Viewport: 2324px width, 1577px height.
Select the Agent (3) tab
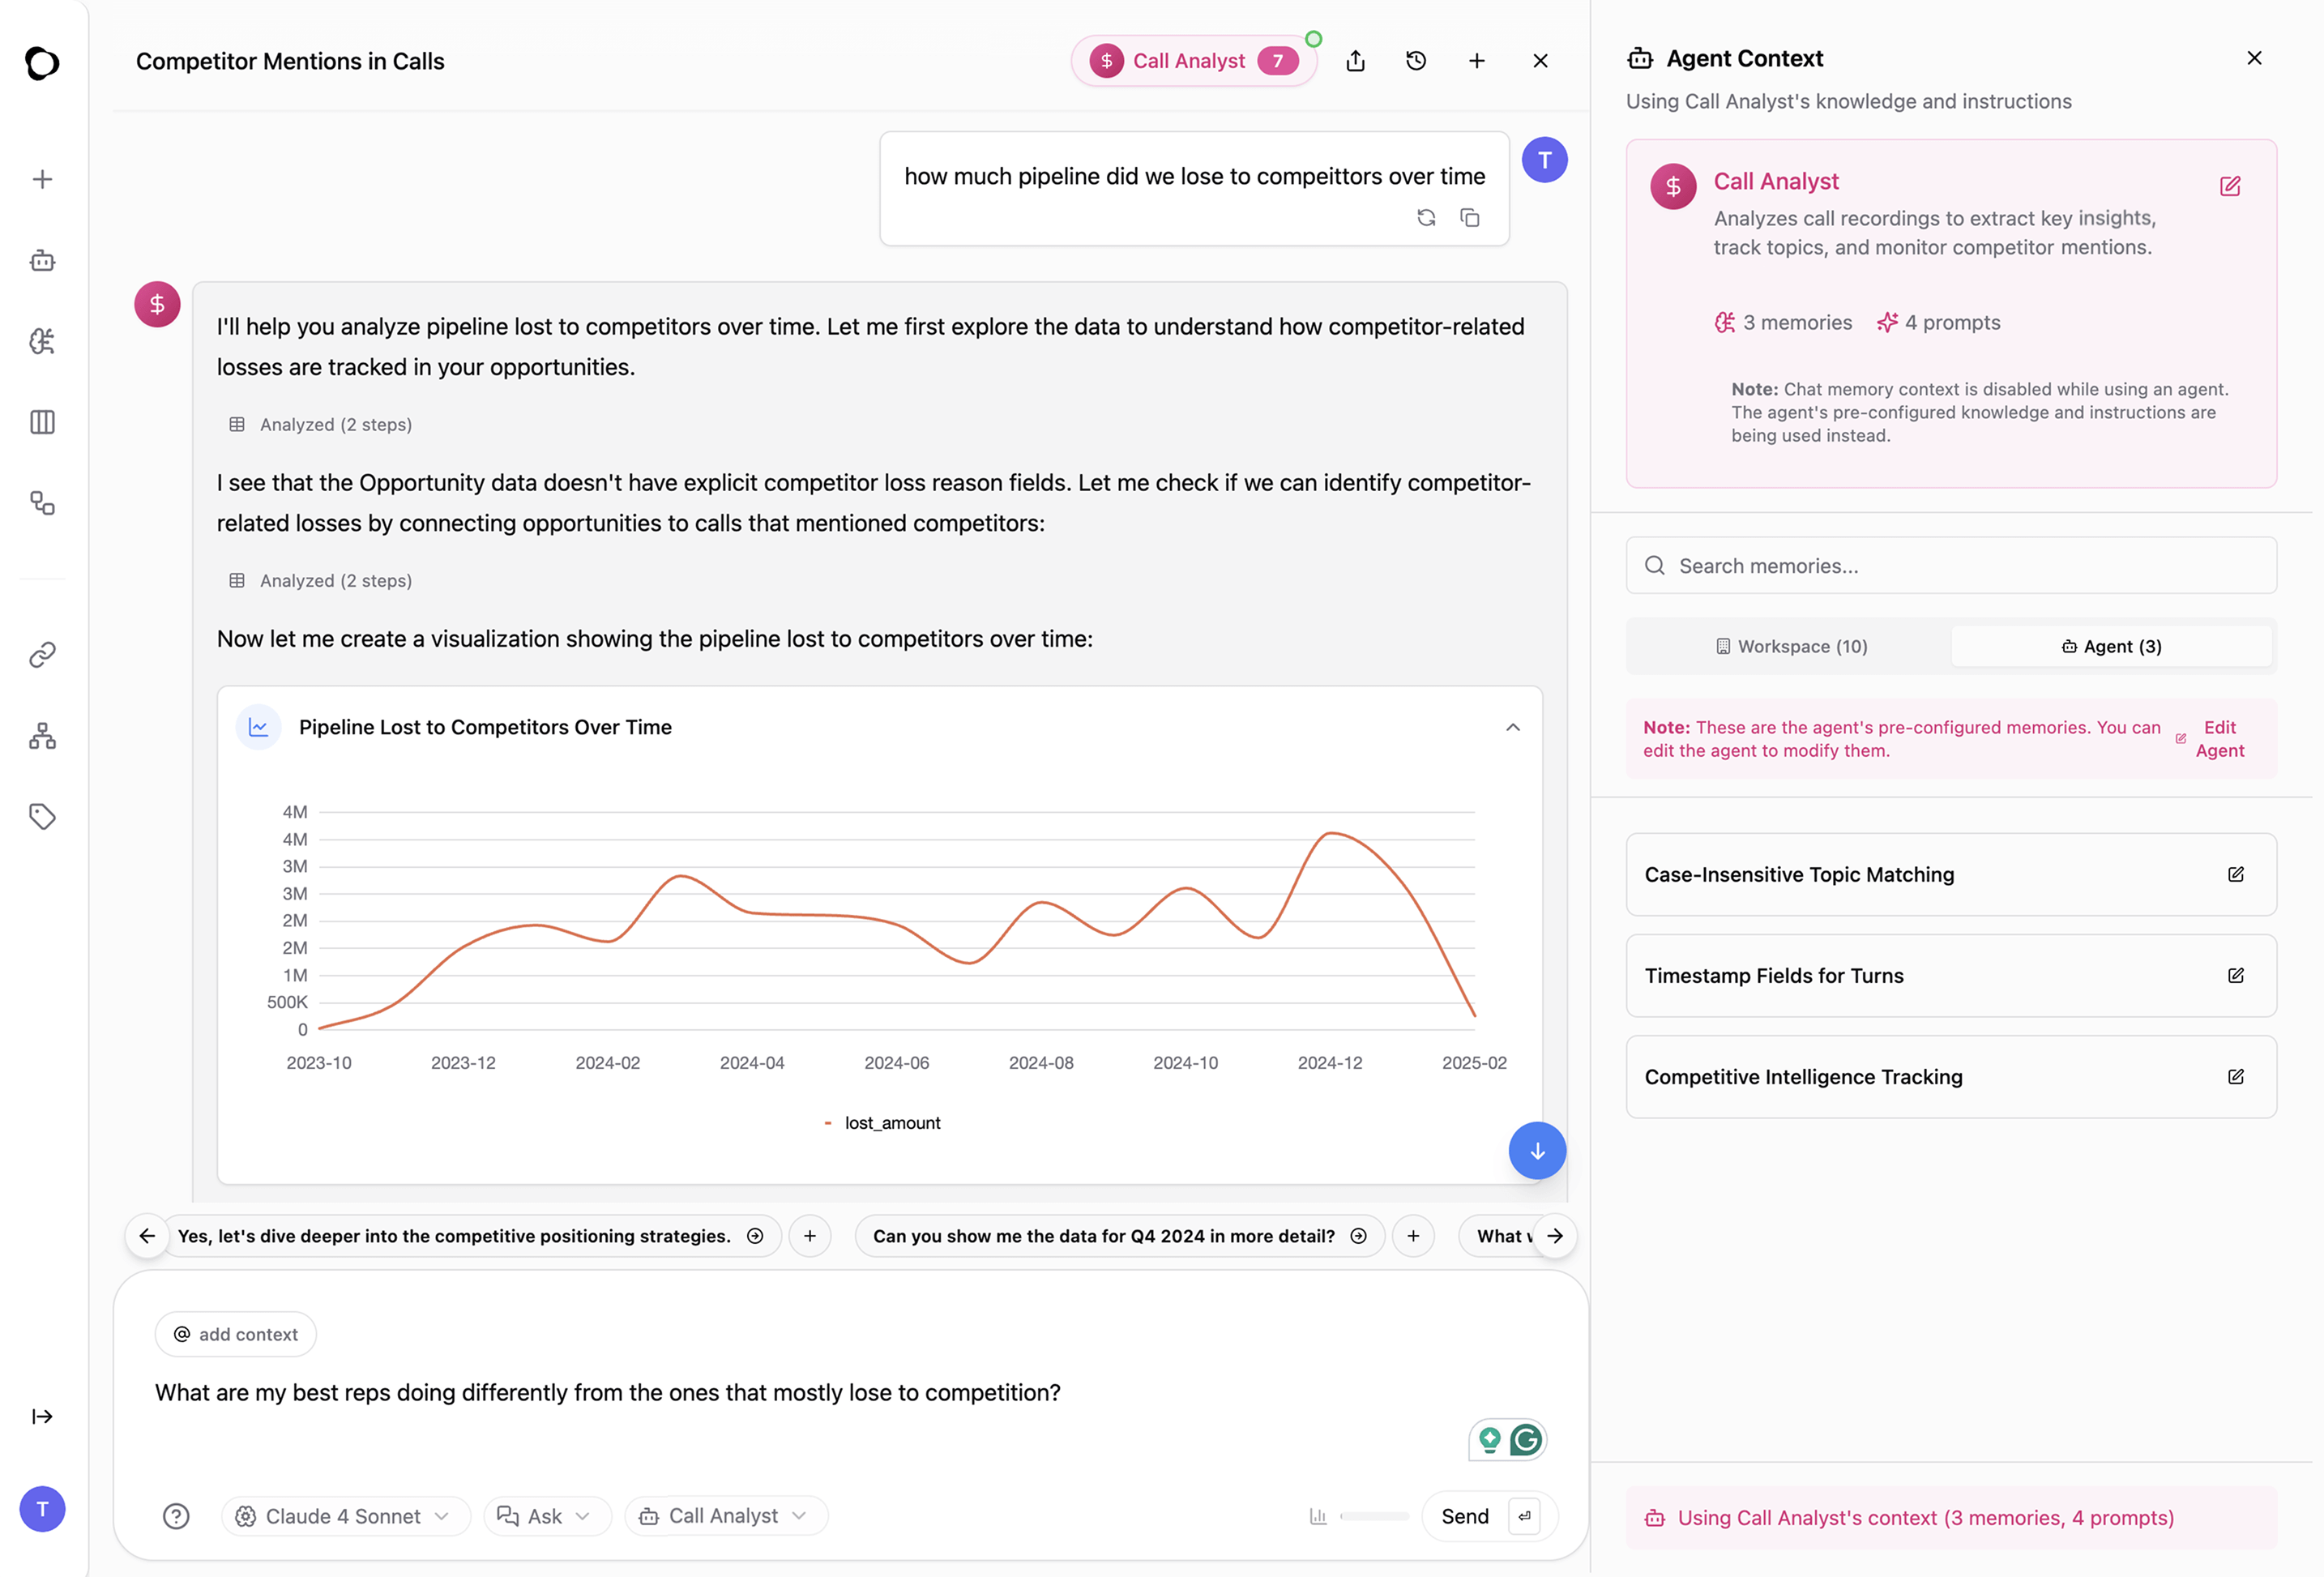[2111, 647]
